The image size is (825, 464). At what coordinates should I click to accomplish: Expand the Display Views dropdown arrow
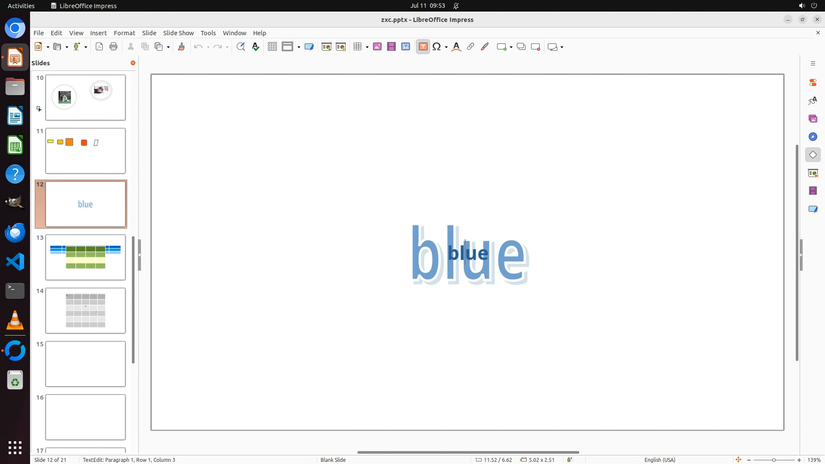pos(299,47)
